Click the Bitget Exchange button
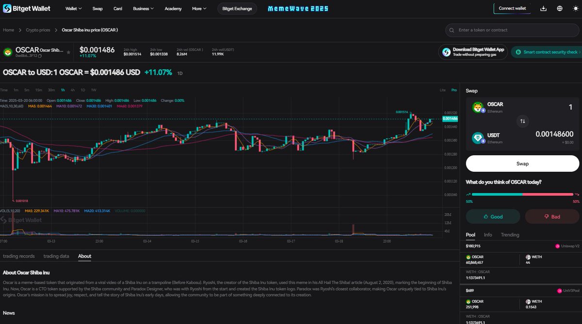 (237, 9)
